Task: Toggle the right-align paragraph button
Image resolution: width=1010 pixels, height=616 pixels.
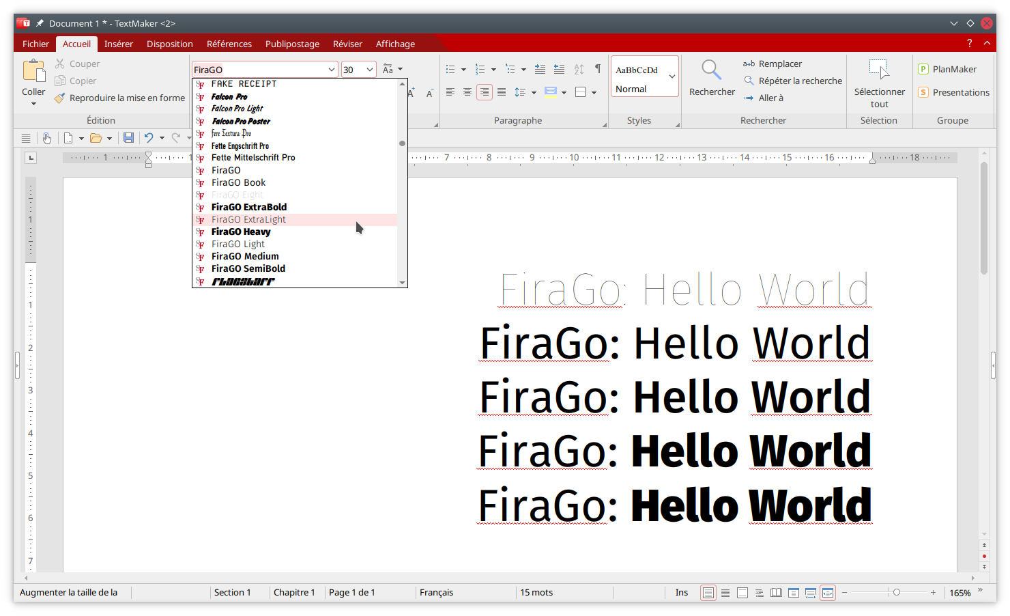Action: click(x=485, y=92)
